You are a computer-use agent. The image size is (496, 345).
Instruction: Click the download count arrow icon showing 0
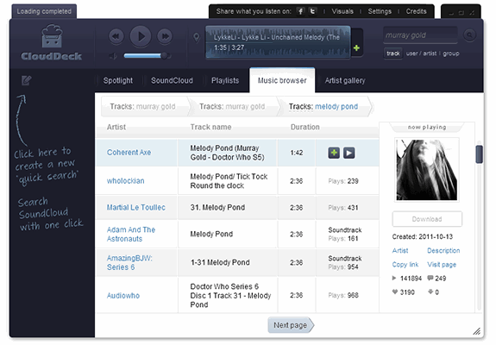point(430,292)
